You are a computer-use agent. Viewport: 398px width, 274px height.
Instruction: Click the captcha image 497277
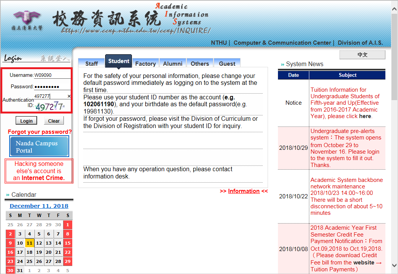[50, 106]
